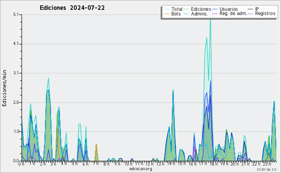Click the 'Admins.' legend label
The image size is (281, 173).
tap(200, 14)
